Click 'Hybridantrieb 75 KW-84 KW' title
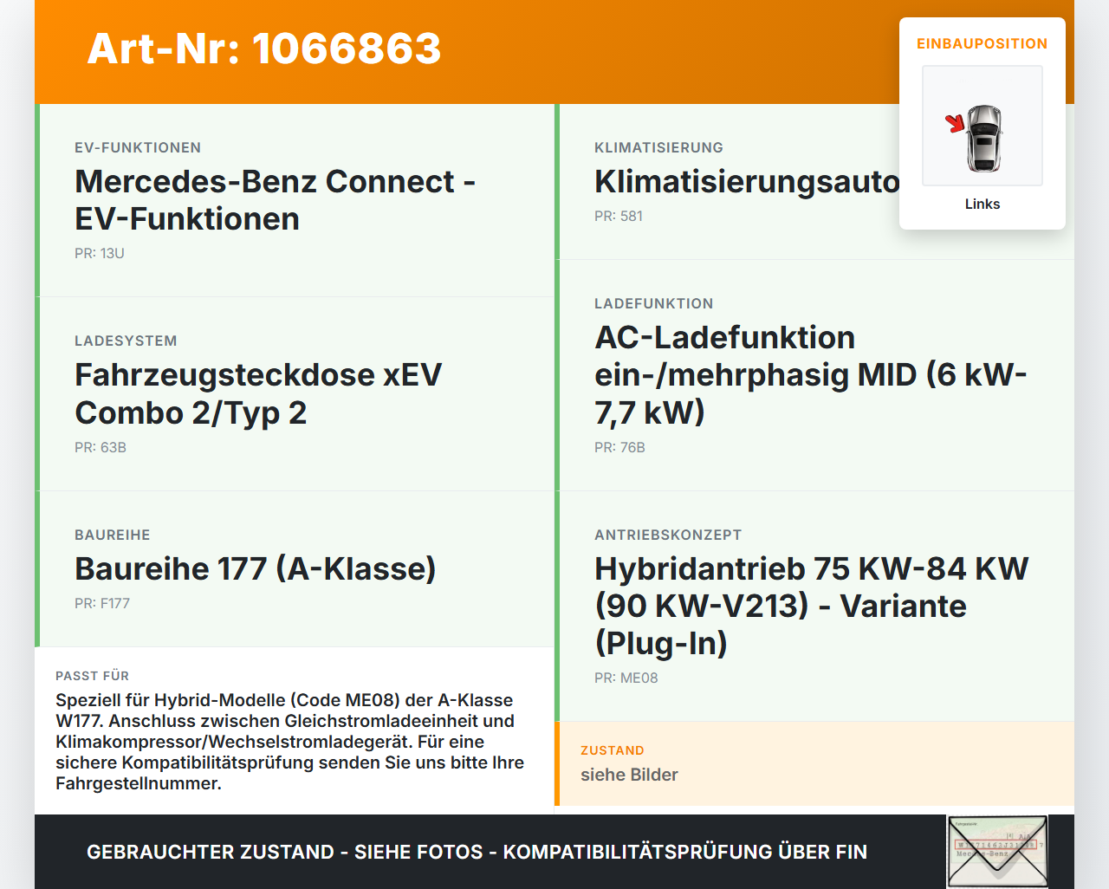 click(x=812, y=606)
